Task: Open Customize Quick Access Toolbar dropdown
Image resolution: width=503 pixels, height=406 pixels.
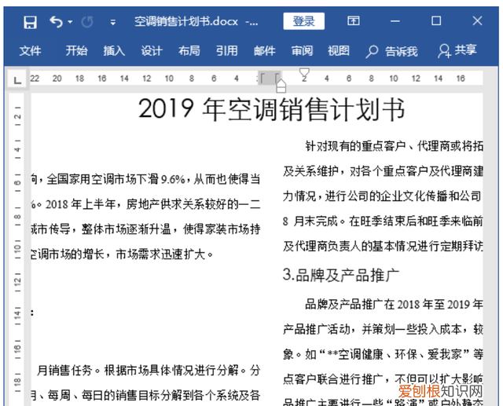Action: [113, 23]
